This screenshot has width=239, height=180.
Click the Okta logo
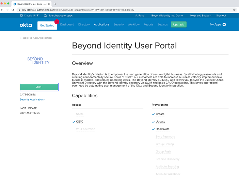[x=26, y=24]
